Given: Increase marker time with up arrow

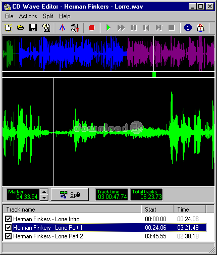Looking at the screenshot, I should [44, 192].
